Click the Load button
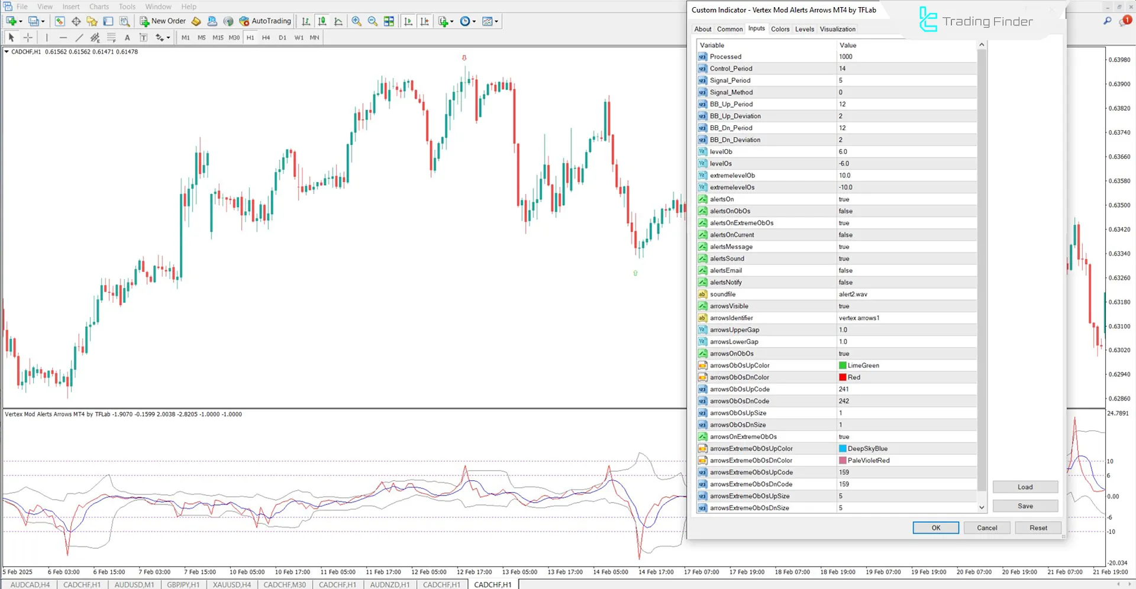This screenshot has height=589, width=1136. click(x=1025, y=486)
